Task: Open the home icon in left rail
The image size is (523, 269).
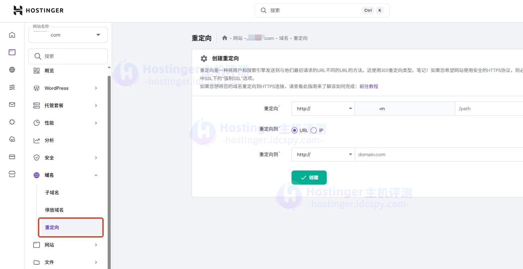Action: tap(12, 35)
